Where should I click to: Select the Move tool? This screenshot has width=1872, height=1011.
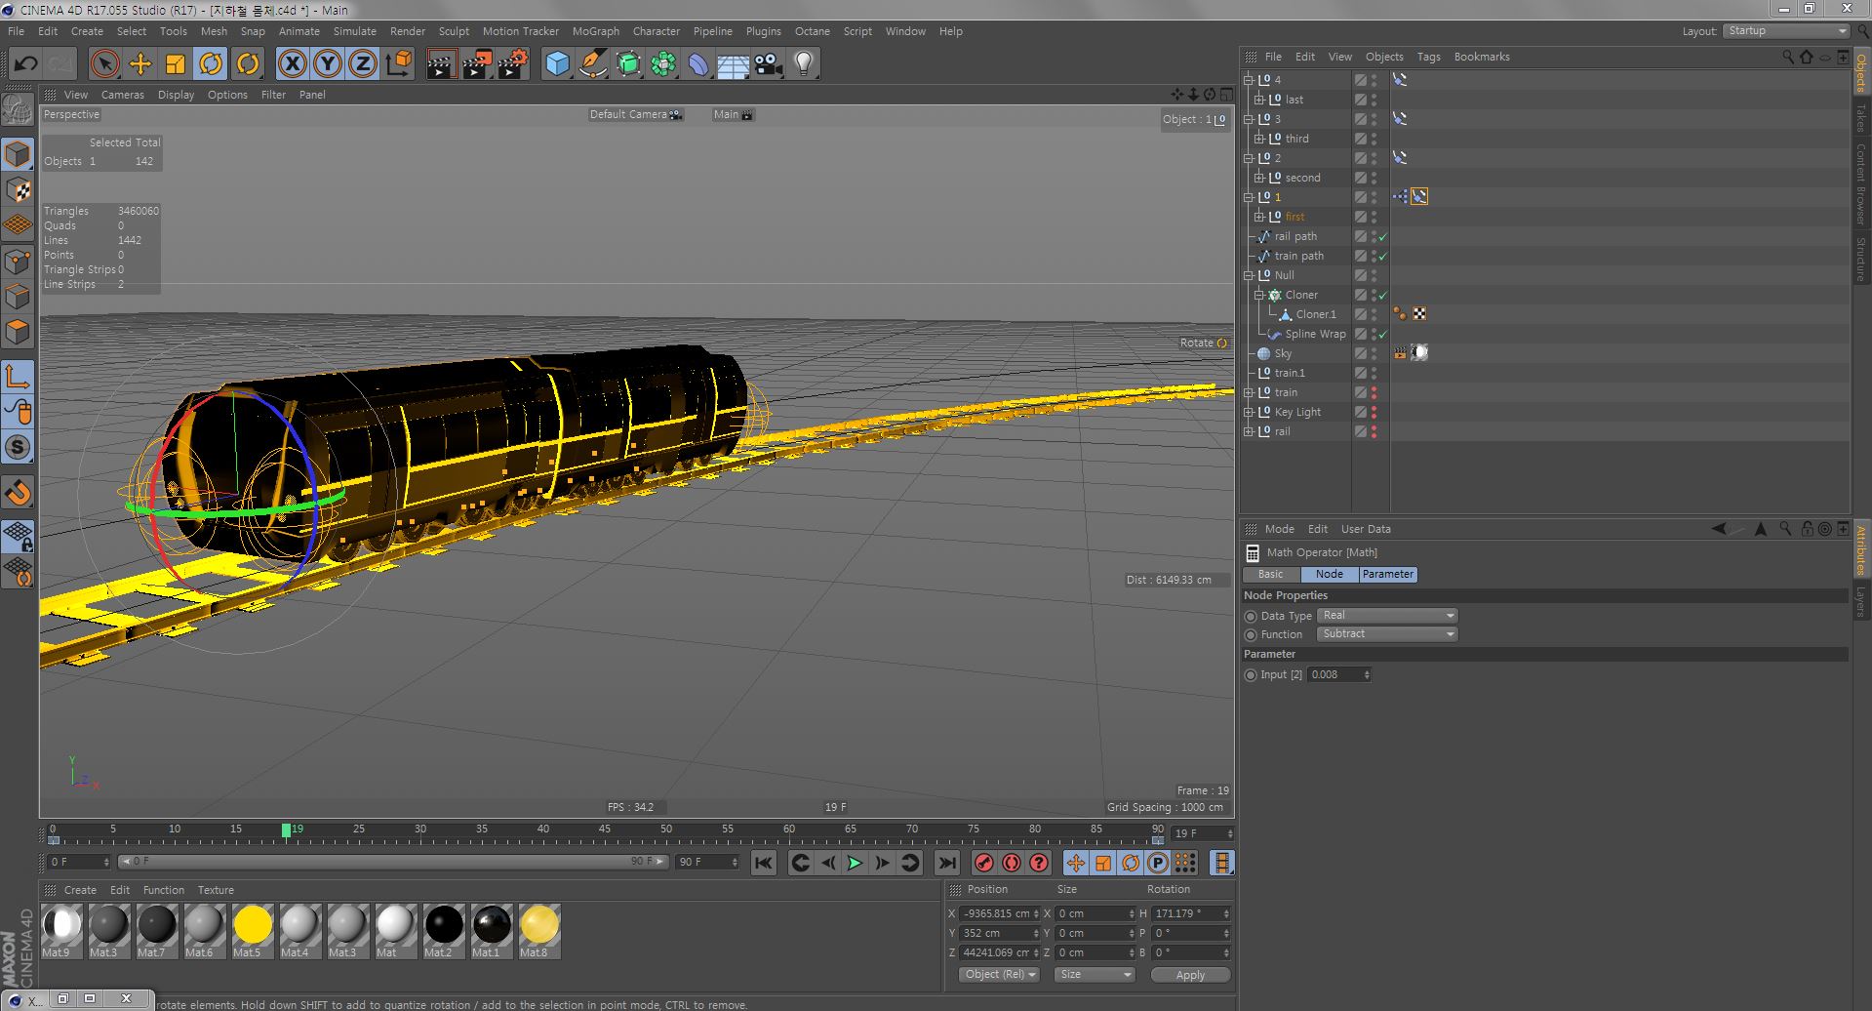click(140, 64)
